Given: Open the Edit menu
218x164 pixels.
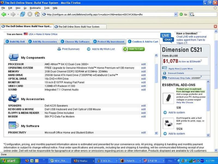Looking at the screenshot, I should [10, 8].
